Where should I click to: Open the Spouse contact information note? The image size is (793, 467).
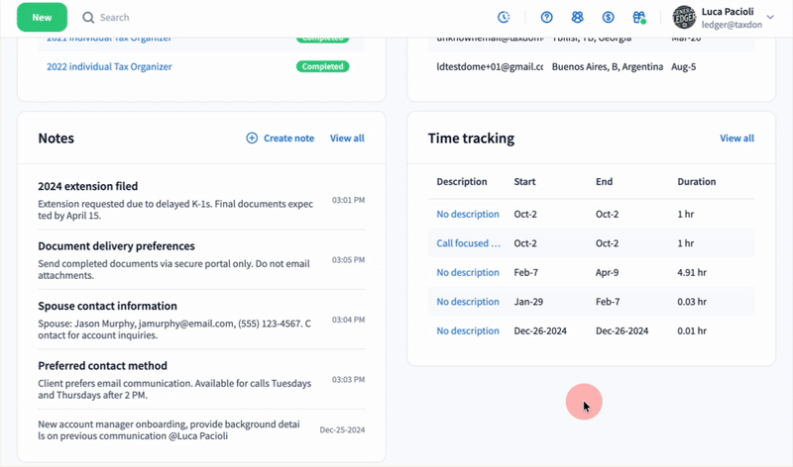(107, 306)
